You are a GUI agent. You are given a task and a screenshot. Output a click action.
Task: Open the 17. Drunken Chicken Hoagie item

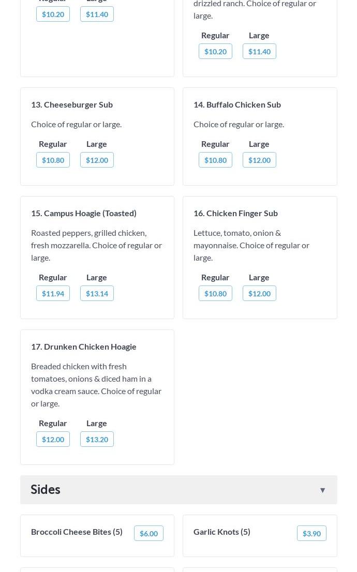tap(84, 347)
